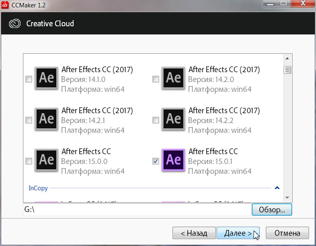Click the CCMaker title bar app icon
The image size is (316, 246).
click(5, 5)
